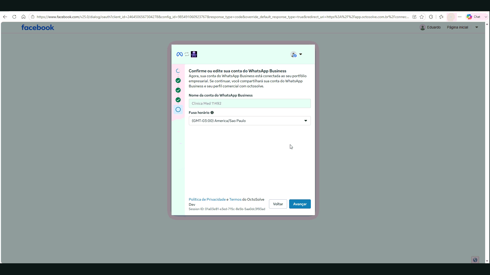Viewport: 490px width, 275px height.
Task: Open the favorites list icon
Action: (441, 17)
